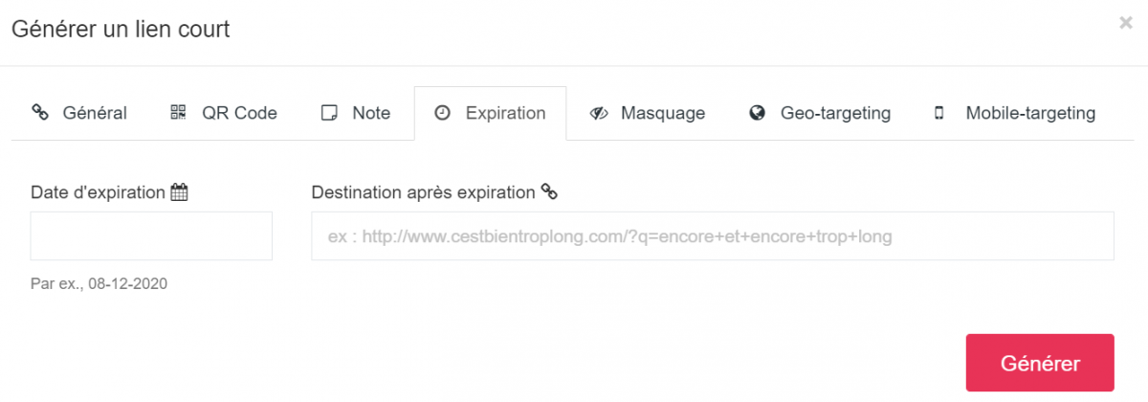Click the Générer button

pyautogui.click(x=1040, y=363)
